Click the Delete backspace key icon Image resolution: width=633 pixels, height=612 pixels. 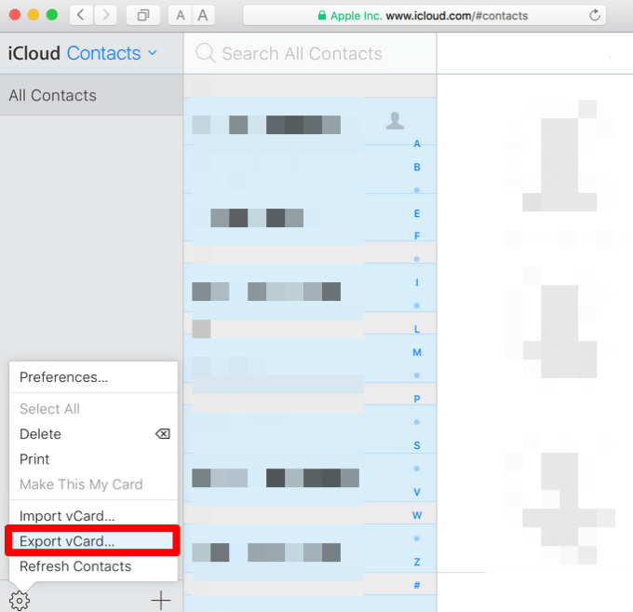pos(163,434)
